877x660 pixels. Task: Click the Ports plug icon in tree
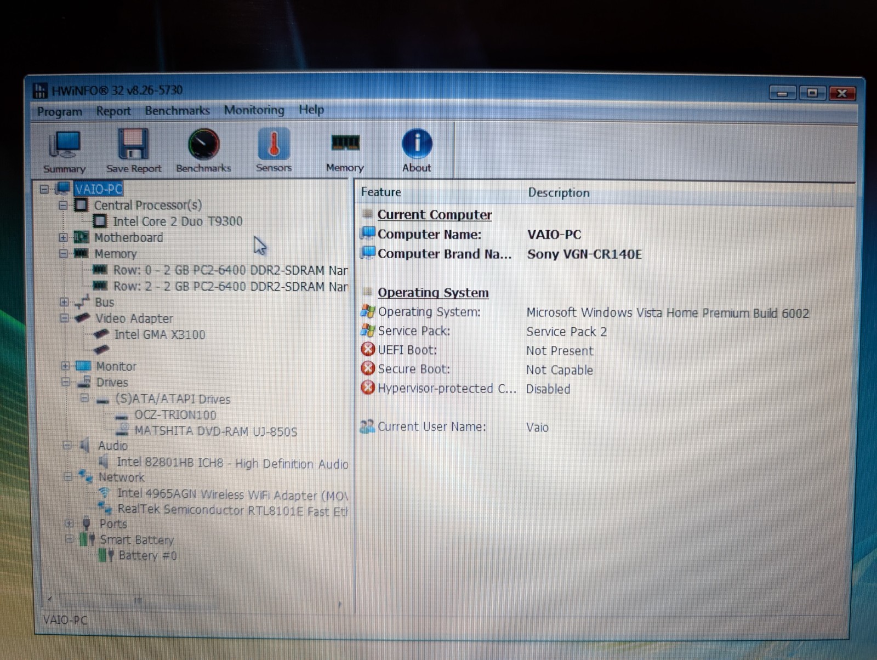(x=87, y=523)
